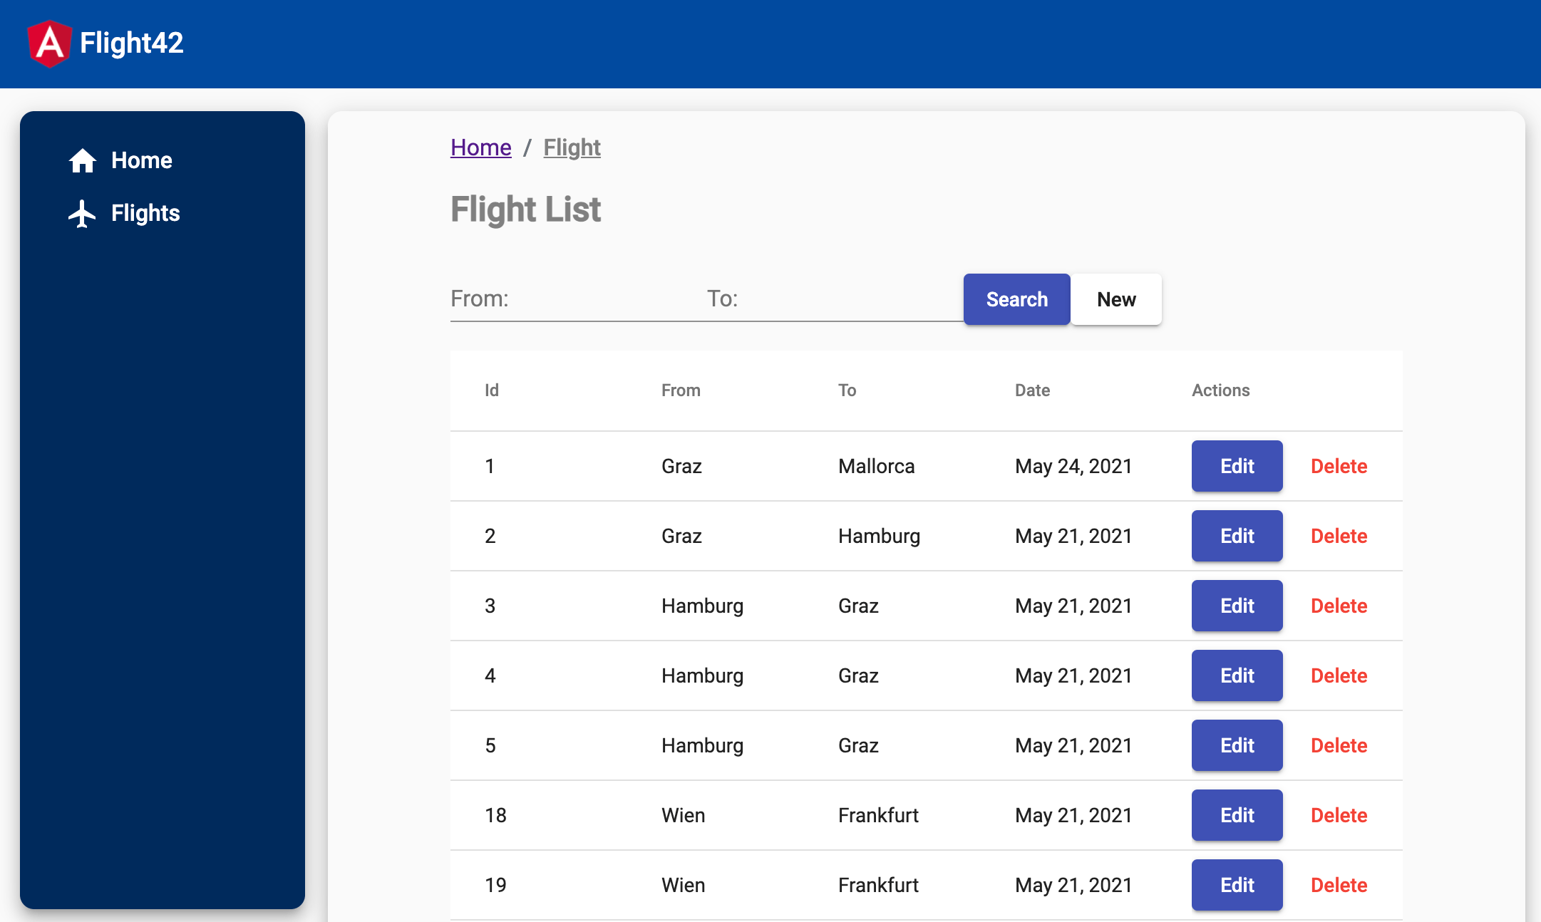Viewport: 1541px width, 922px height.
Task: Delete flight 2 from Graz to Hamburg
Action: pos(1339,536)
